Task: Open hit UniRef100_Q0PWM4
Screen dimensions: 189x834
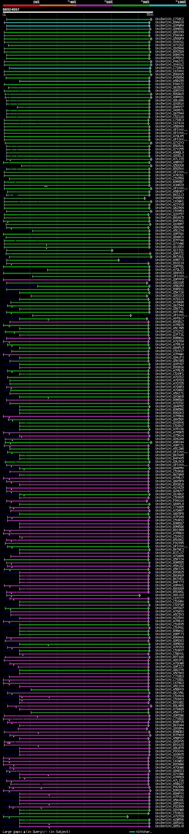Action: (x=170, y=25)
